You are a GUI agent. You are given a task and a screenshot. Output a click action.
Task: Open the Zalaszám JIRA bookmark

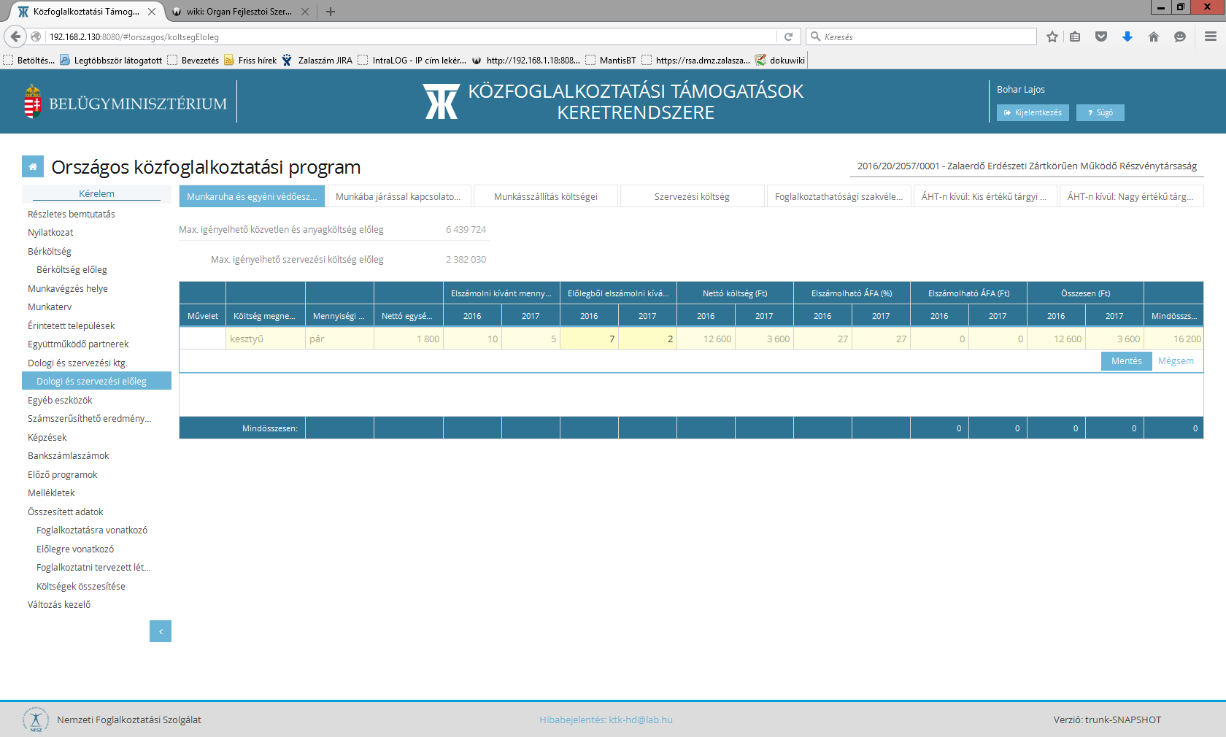pos(317,61)
